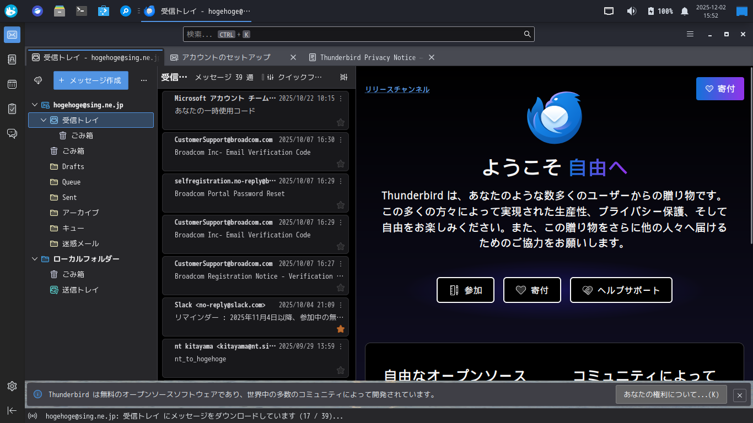The height and width of the screenshot is (423, 753).
Task: Launch the terminal from the taskbar
Action: 82,10
